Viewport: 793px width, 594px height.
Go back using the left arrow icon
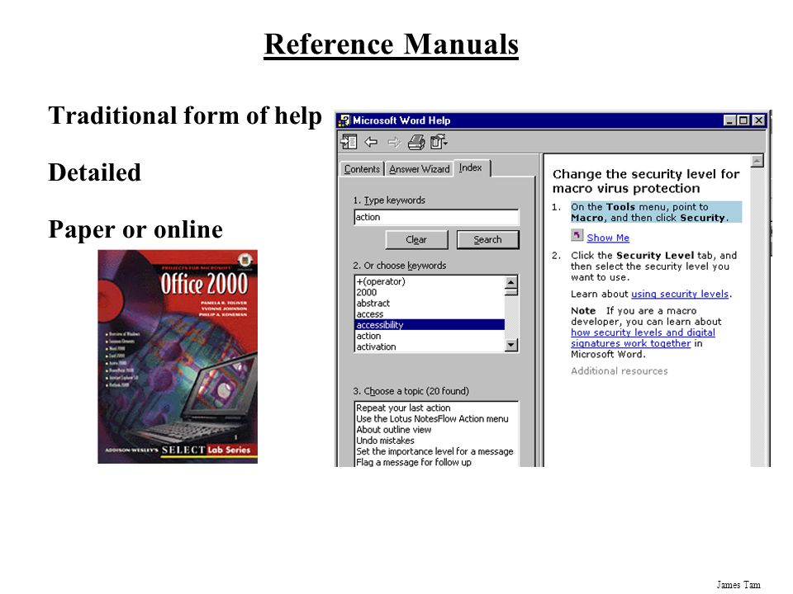371,142
